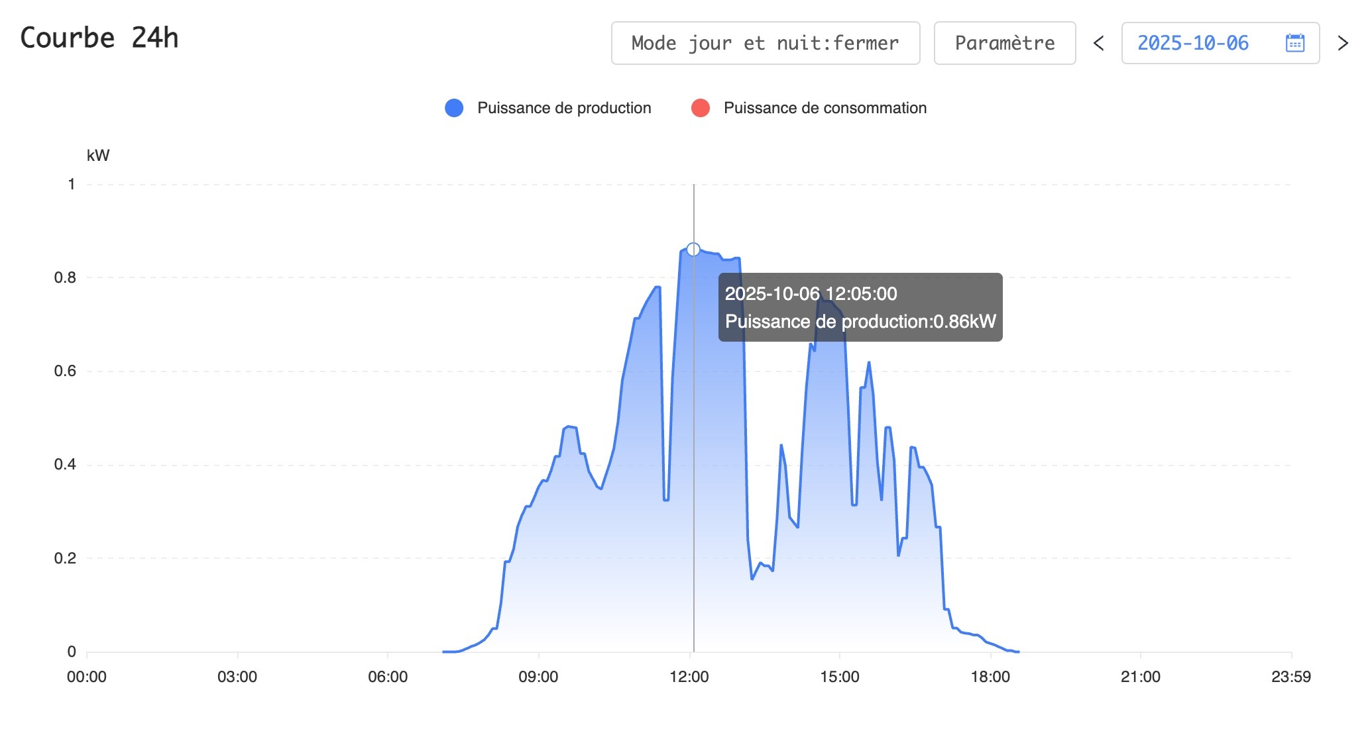Image resolution: width=1372 pixels, height=735 pixels.
Task: Click the highlighted 12:05 data point marker
Action: tap(693, 250)
